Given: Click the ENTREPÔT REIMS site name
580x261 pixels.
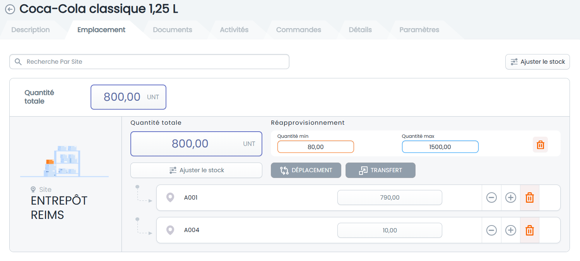Looking at the screenshot, I should click(59, 208).
